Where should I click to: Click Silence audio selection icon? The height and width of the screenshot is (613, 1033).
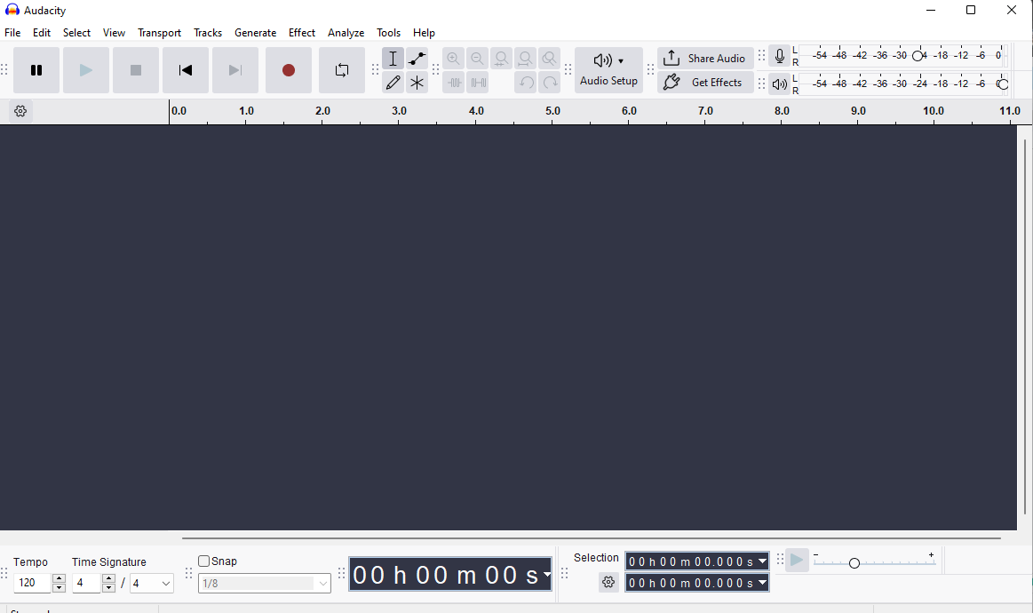pos(477,83)
